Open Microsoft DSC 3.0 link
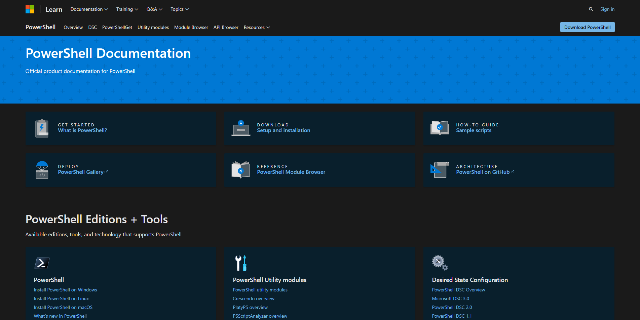 pos(450,298)
